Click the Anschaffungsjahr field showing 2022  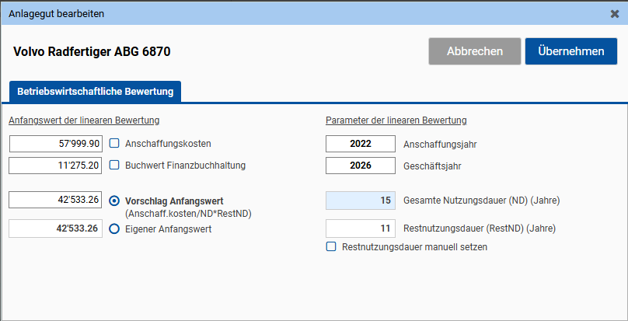361,144
